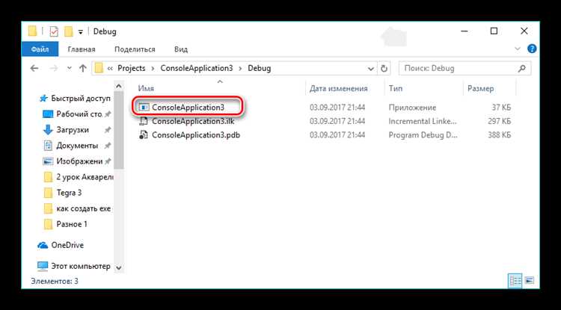Screen dimensions: 561x310
Task: Open the как создать exe folder
Action: click(84, 208)
